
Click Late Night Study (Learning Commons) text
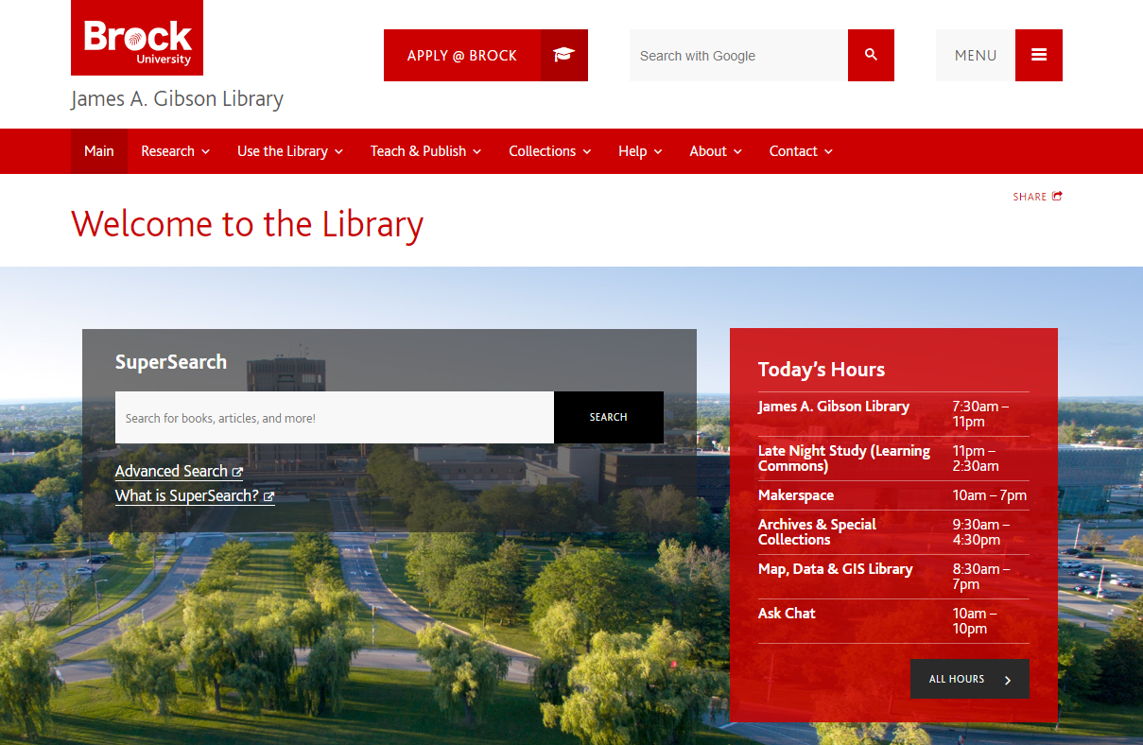click(x=844, y=459)
